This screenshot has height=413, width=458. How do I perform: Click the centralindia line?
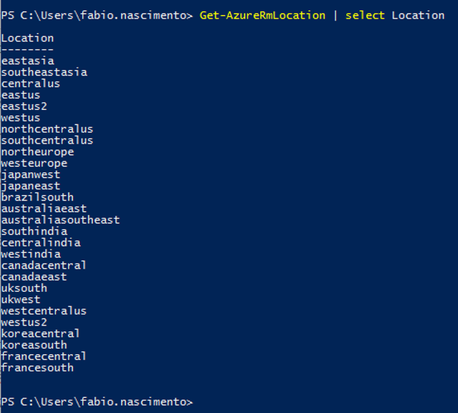pyautogui.click(x=41, y=243)
